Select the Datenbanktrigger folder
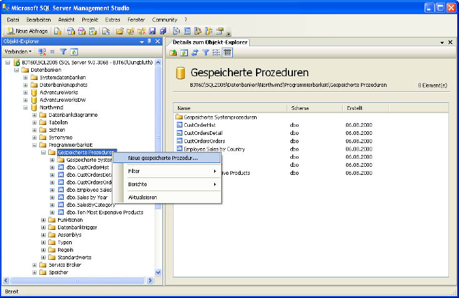459x298 pixels. tap(77, 227)
